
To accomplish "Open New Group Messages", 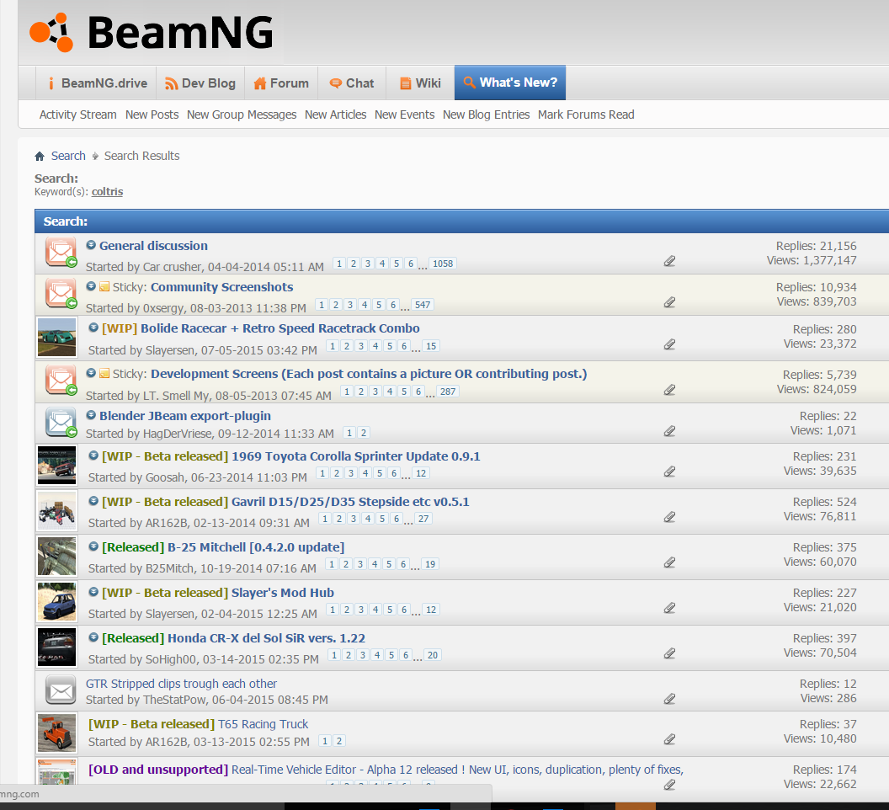I will (x=242, y=115).
